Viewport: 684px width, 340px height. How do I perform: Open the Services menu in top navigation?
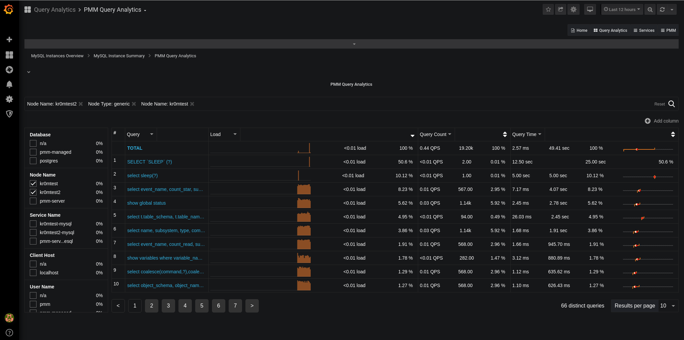[x=644, y=30]
